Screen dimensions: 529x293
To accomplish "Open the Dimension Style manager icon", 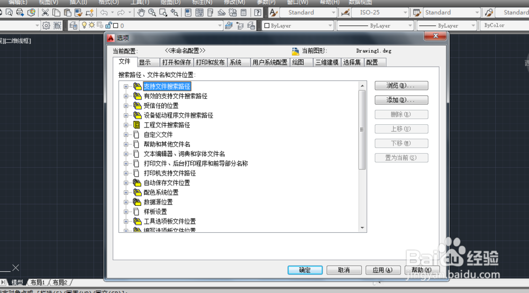I will (345, 13).
